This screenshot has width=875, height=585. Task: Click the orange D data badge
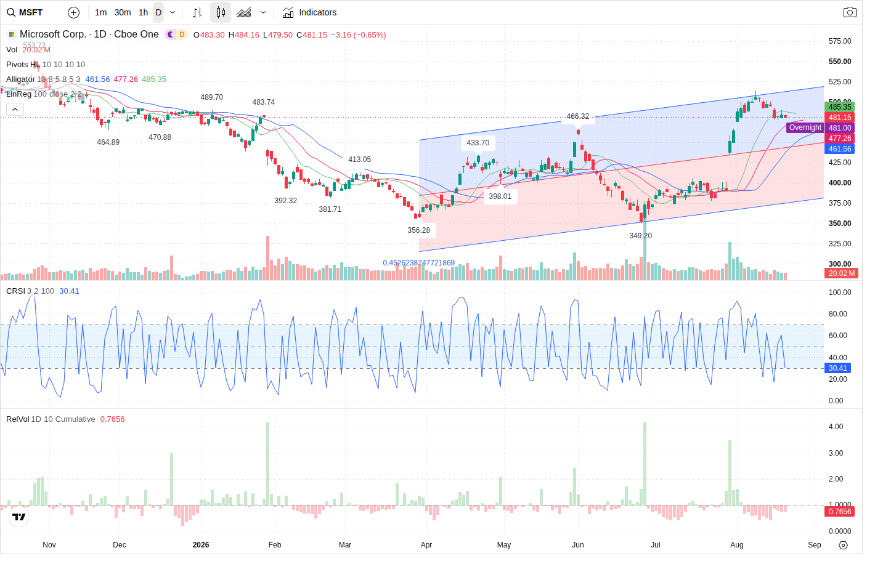(x=182, y=34)
